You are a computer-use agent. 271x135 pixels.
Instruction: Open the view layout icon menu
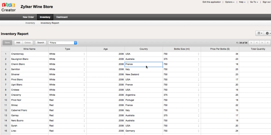pyautogui.click(x=259, y=33)
